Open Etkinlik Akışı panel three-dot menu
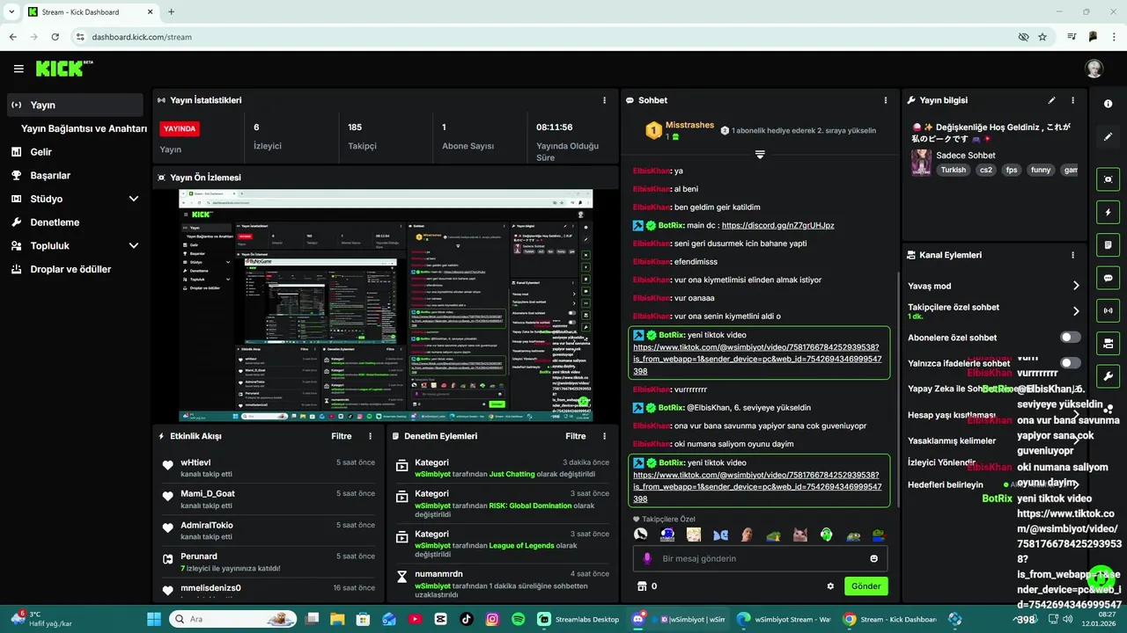Screen dimensions: 1127x633 click(370, 436)
